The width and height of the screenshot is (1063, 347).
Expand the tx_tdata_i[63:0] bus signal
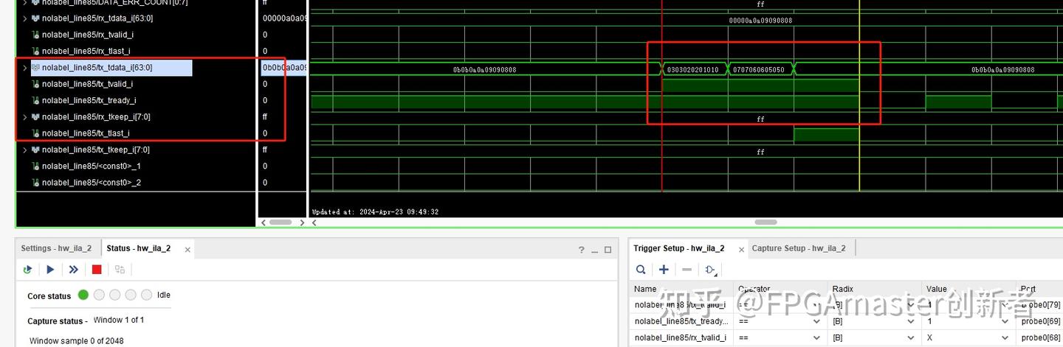coord(25,68)
